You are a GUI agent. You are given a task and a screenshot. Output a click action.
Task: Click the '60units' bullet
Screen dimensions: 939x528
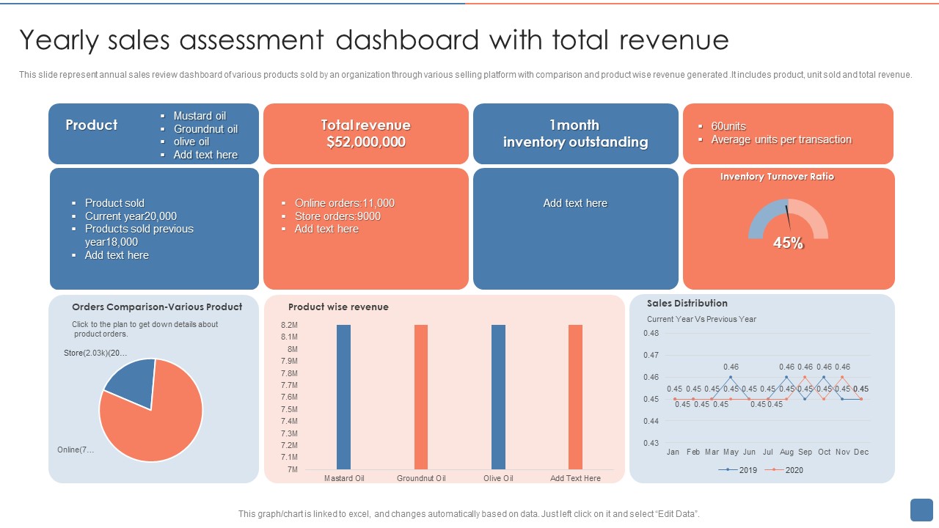pos(728,126)
